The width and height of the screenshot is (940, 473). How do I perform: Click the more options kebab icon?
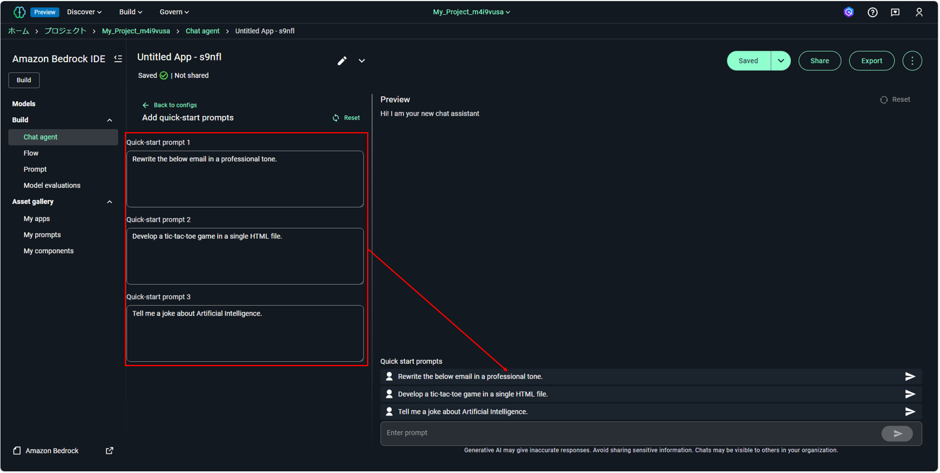912,61
